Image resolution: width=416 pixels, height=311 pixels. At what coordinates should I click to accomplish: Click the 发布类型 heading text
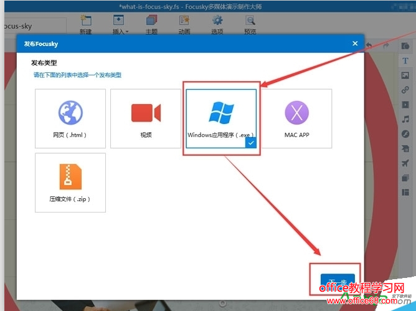coord(44,63)
